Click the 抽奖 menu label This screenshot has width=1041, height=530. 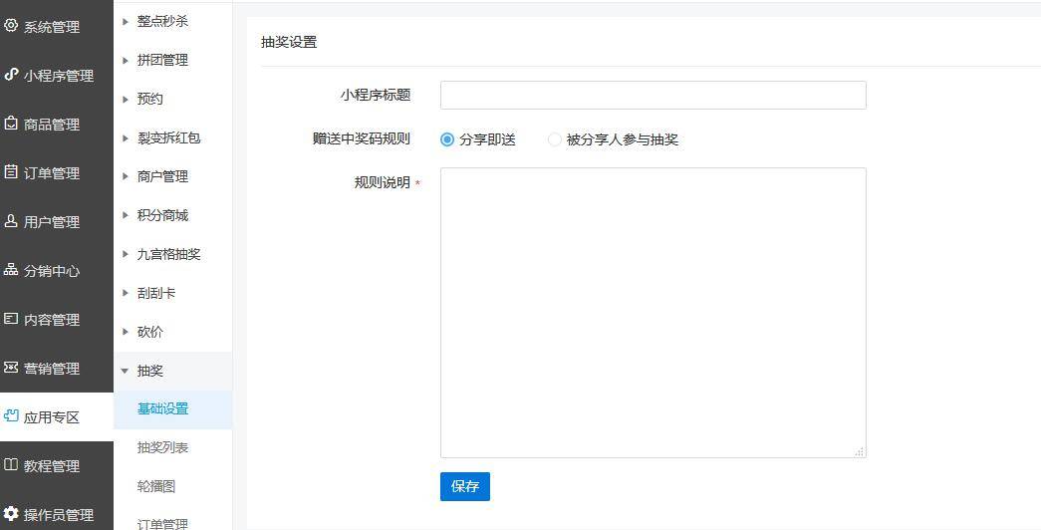[150, 371]
